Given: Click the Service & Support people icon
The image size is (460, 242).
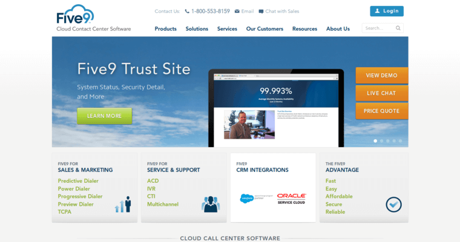Looking at the screenshot, I should click(x=211, y=204).
